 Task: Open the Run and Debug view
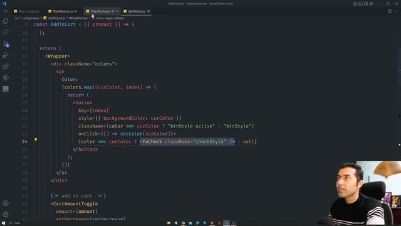click(x=6, y=55)
